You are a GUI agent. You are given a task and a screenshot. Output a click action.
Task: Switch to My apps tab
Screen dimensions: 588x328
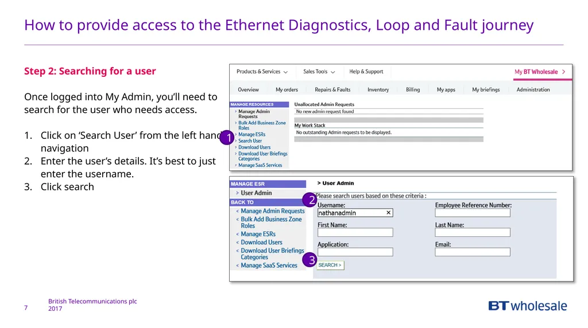pos(446,90)
